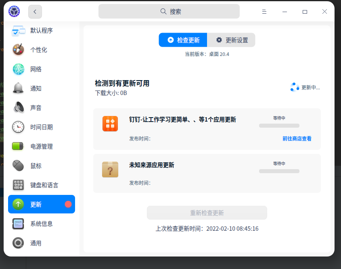This screenshot has width=341, height=269.
Task: Open Time and Date clock icon
Action: [18, 127]
